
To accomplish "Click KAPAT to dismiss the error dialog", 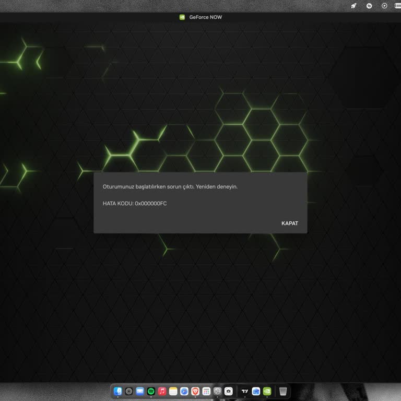I will (x=289, y=223).
